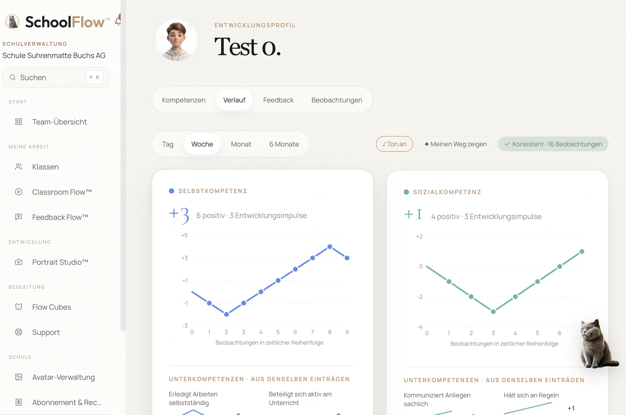
Task: Click the Support lifebuoy icon
Action: 19,332
